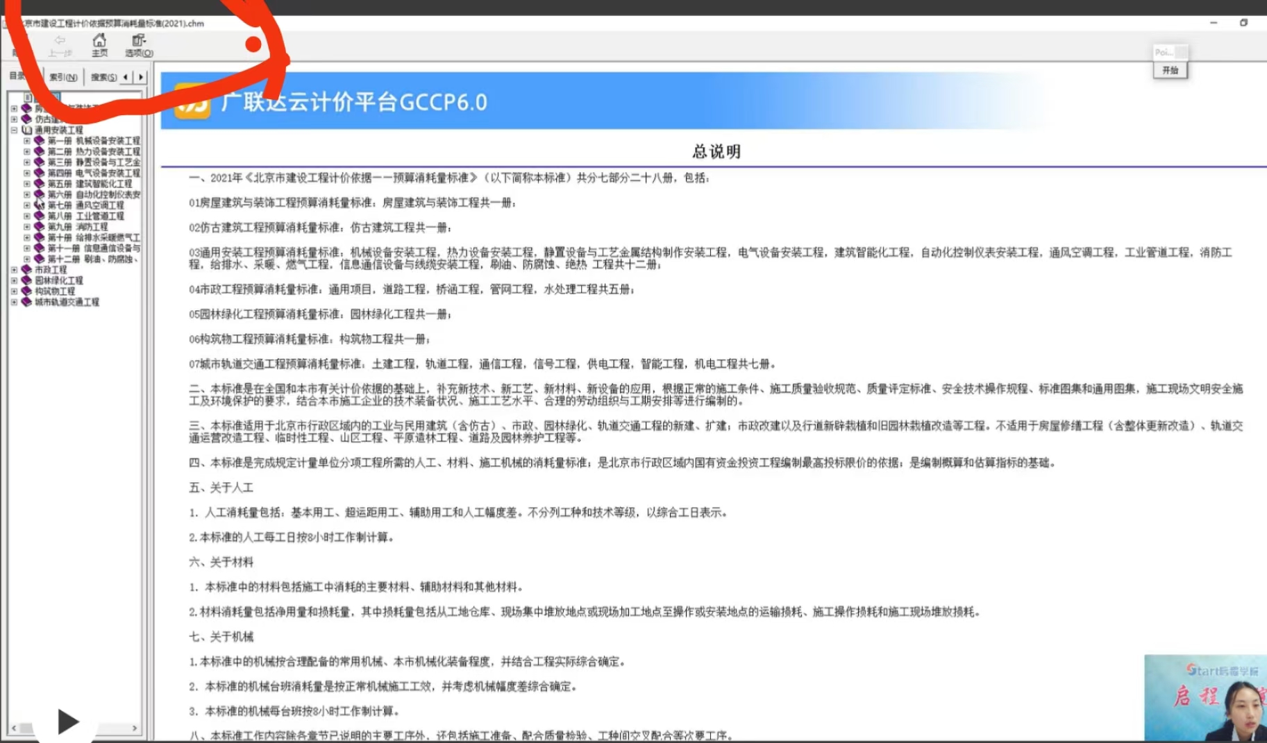The height and width of the screenshot is (743, 1267).
Task: Click book icon of 城市轨道交通工程
Action: [x=27, y=302]
